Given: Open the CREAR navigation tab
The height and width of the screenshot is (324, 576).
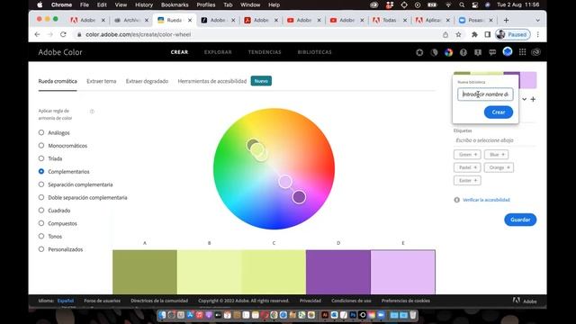Looking at the screenshot, I should point(179,52).
